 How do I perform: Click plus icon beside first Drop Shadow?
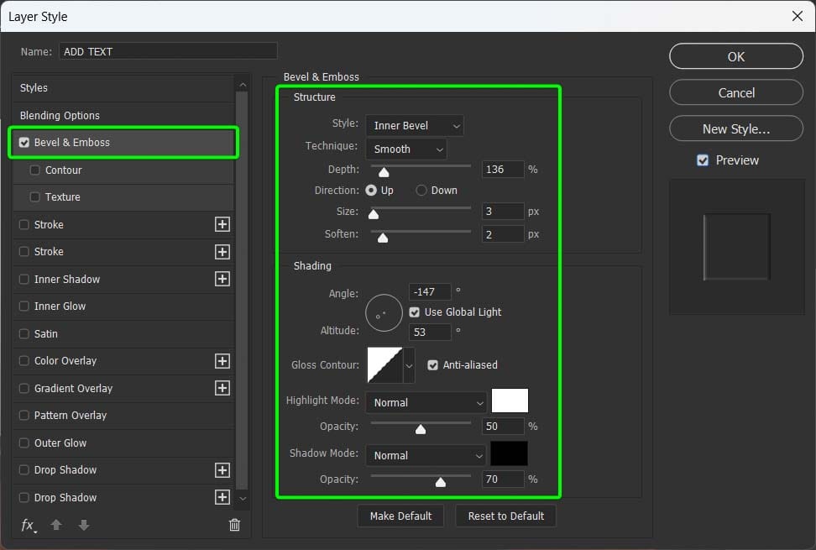point(222,470)
